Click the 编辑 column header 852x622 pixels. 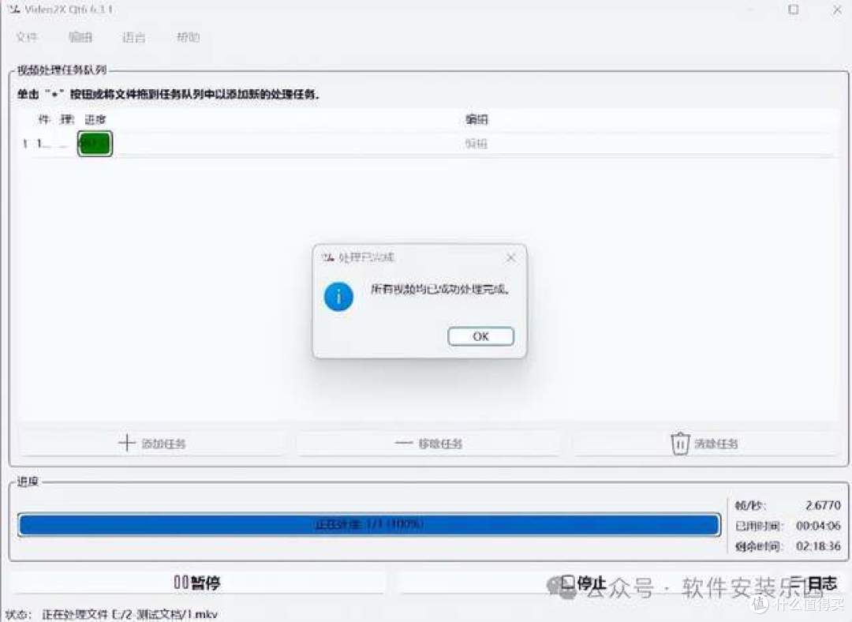click(x=476, y=119)
